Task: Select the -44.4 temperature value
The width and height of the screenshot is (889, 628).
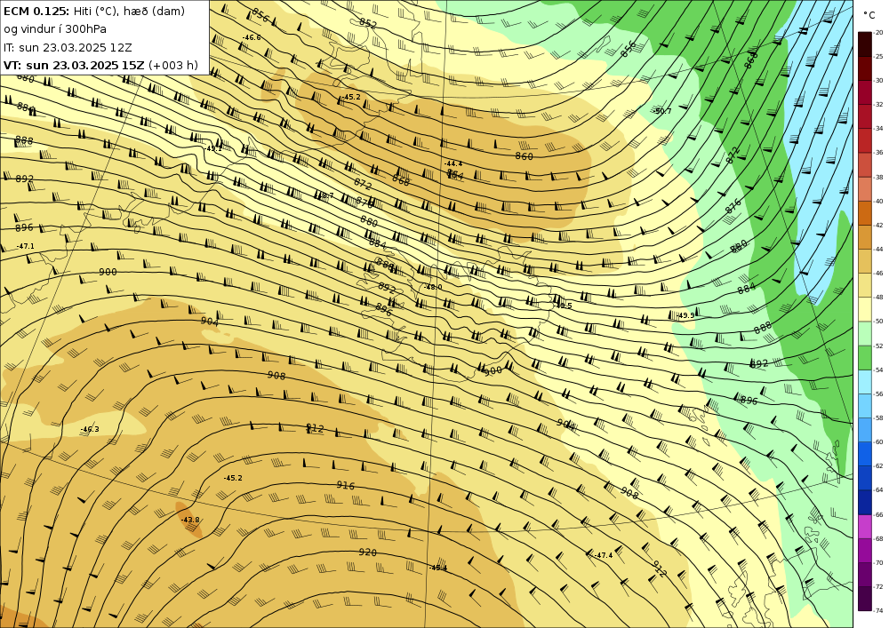Action: 453,163
